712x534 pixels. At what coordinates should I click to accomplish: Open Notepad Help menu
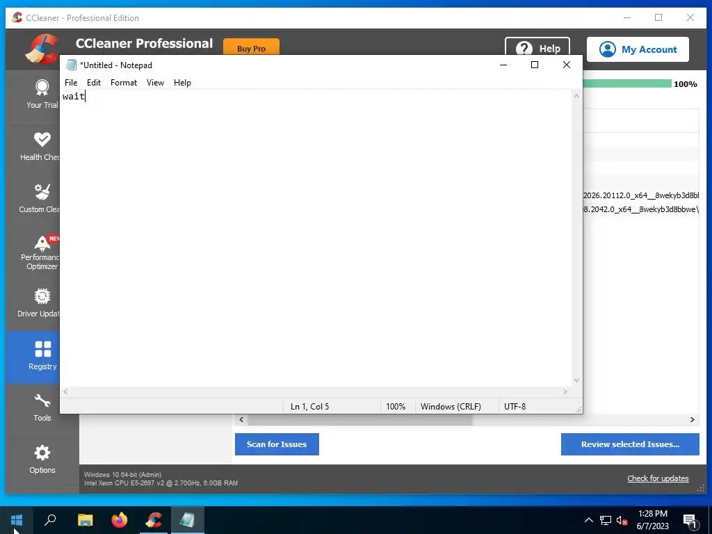click(x=182, y=83)
